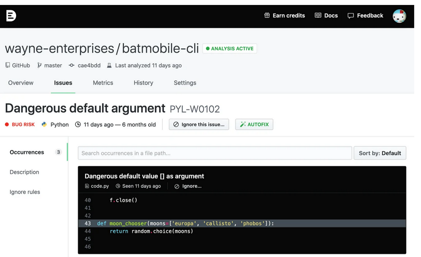The image size is (421, 257).
Task: Click the Feedback speech bubble icon
Action: 351,16
